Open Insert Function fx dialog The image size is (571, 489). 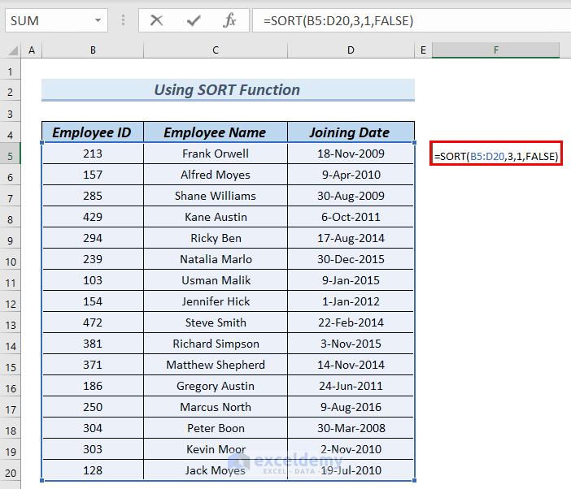pos(230,20)
